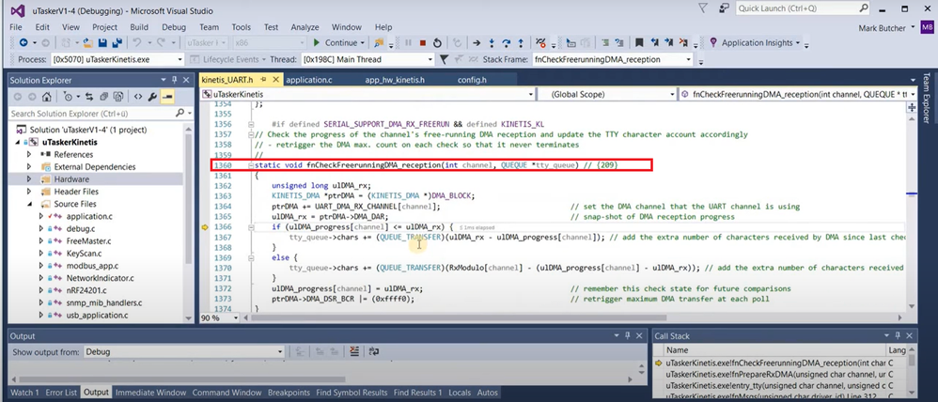Toggle auto hide pin on Call Stack panel
Screen dimensions: 938x402
coord(899,335)
